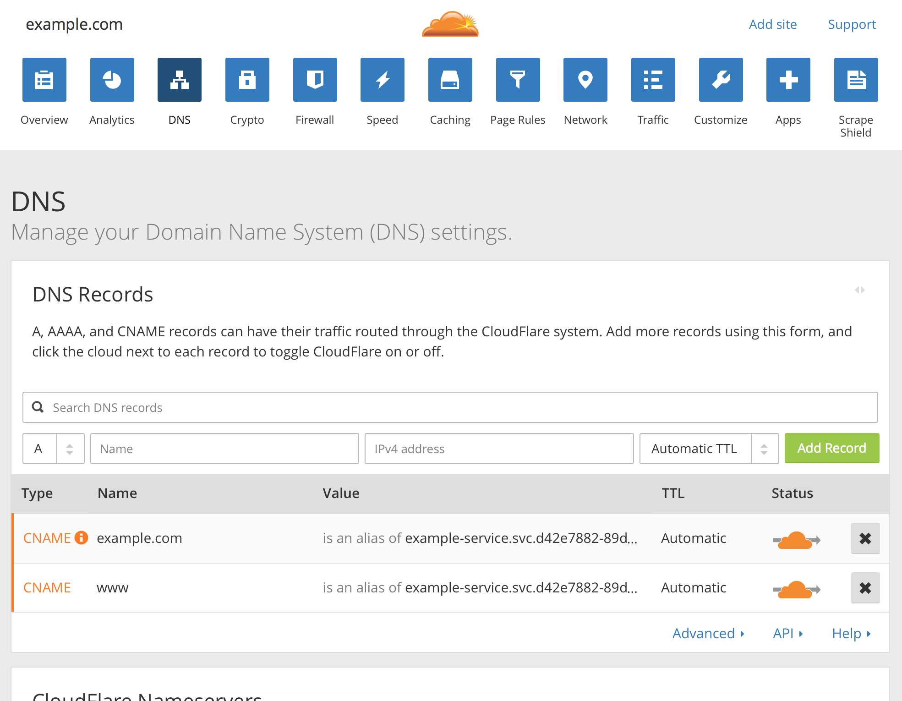Click the DNS Records collapse arrows icon
This screenshot has height=701, width=902.
860,290
